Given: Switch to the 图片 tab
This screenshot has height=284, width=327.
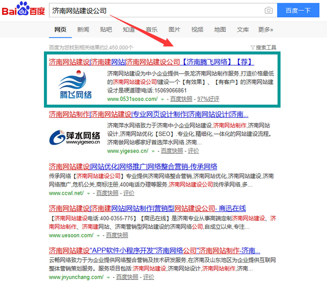Looking at the screenshot, I should (174, 30).
